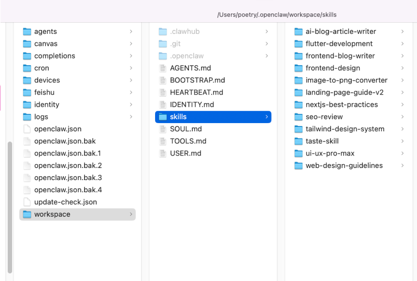The width and height of the screenshot is (417, 281).
Task: Click the canvas folder icon
Action: (x=27, y=44)
